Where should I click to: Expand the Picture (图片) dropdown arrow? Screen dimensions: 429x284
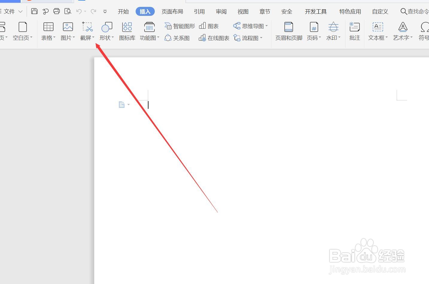point(74,38)
